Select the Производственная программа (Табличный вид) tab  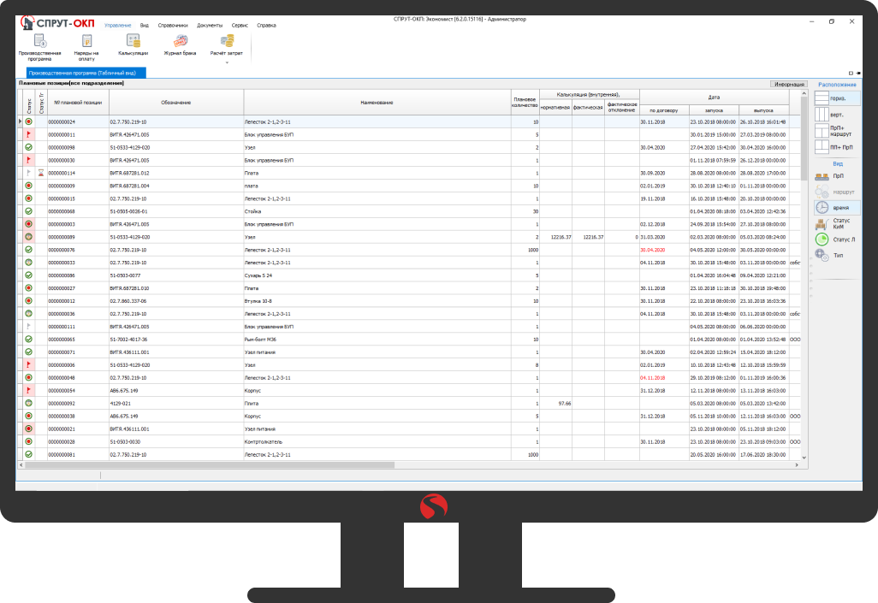(82, 74)
